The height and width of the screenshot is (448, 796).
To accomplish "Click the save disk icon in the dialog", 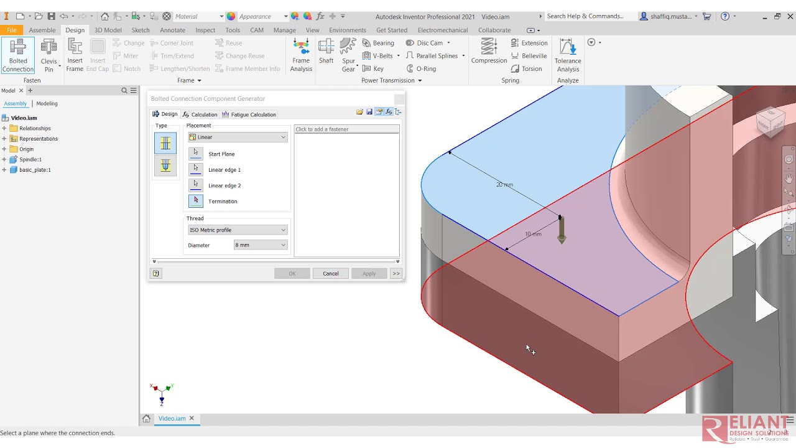I will pos(369,112).
